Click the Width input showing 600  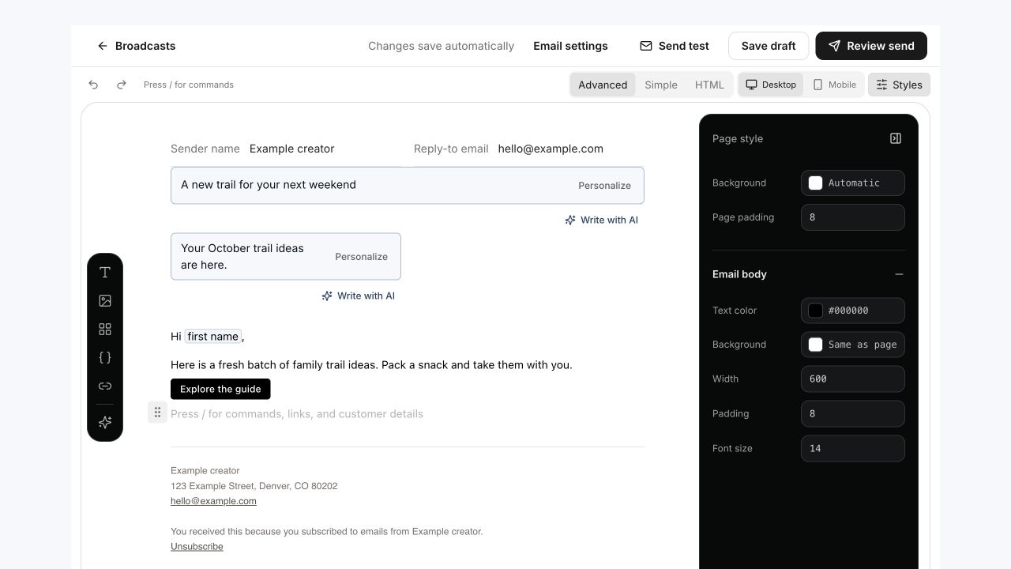[853, 379]
